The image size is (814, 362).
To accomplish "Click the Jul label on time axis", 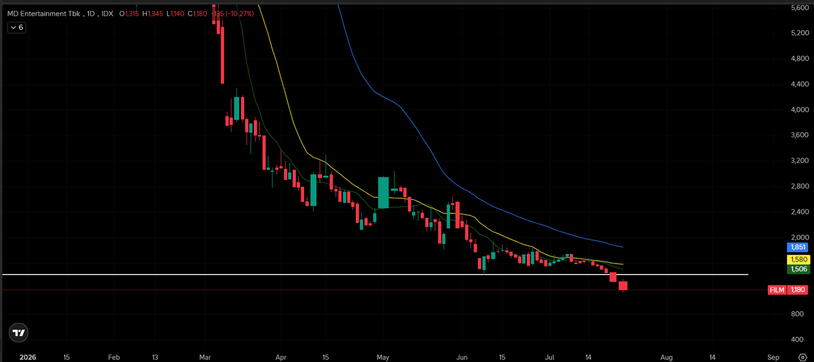I will click(549, 357).
